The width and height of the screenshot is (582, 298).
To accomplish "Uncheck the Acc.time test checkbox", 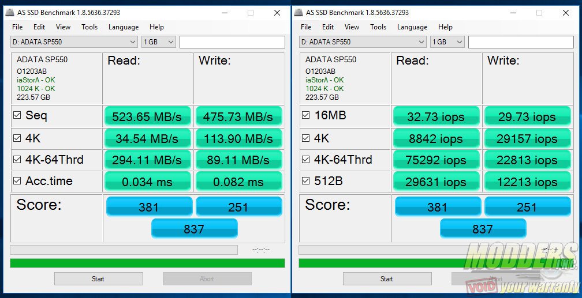I will [17, 181].
